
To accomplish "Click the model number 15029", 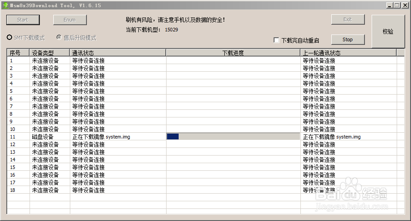I will tap(171, 30).
